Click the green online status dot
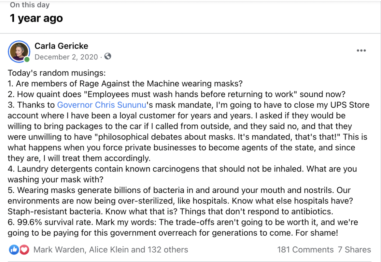This screenshot has height=262, width=381. pos(27,60)
